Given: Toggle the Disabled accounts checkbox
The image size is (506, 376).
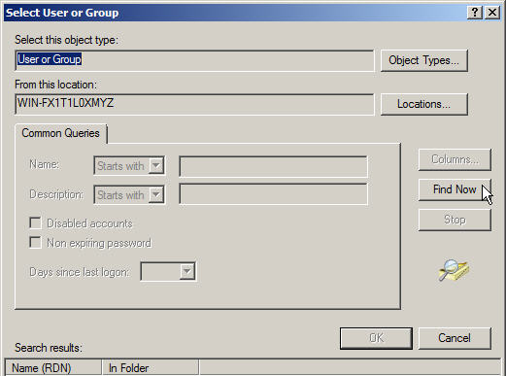Looking at the screenshot, I should [x=35, y=222].
